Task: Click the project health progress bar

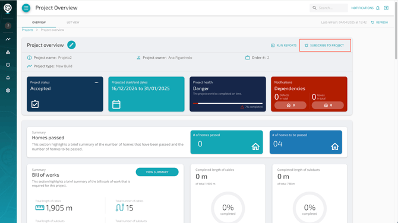Action: (x=228, y=103)
